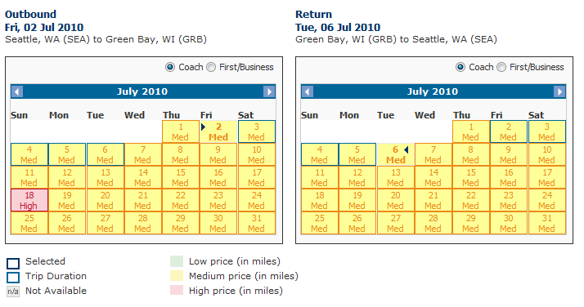The width and height of the screenshot is (584, 307).
Task: Click the Selected legend box icon
Action: [x=13, y=263]
